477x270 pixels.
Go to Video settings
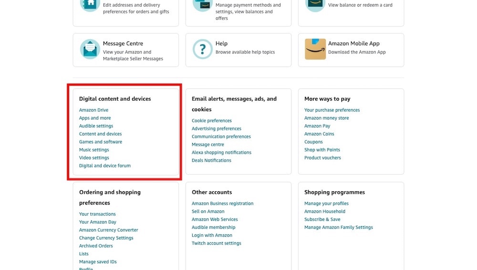coord(94,158)
